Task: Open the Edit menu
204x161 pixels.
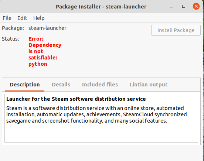Action: [22, 18]
